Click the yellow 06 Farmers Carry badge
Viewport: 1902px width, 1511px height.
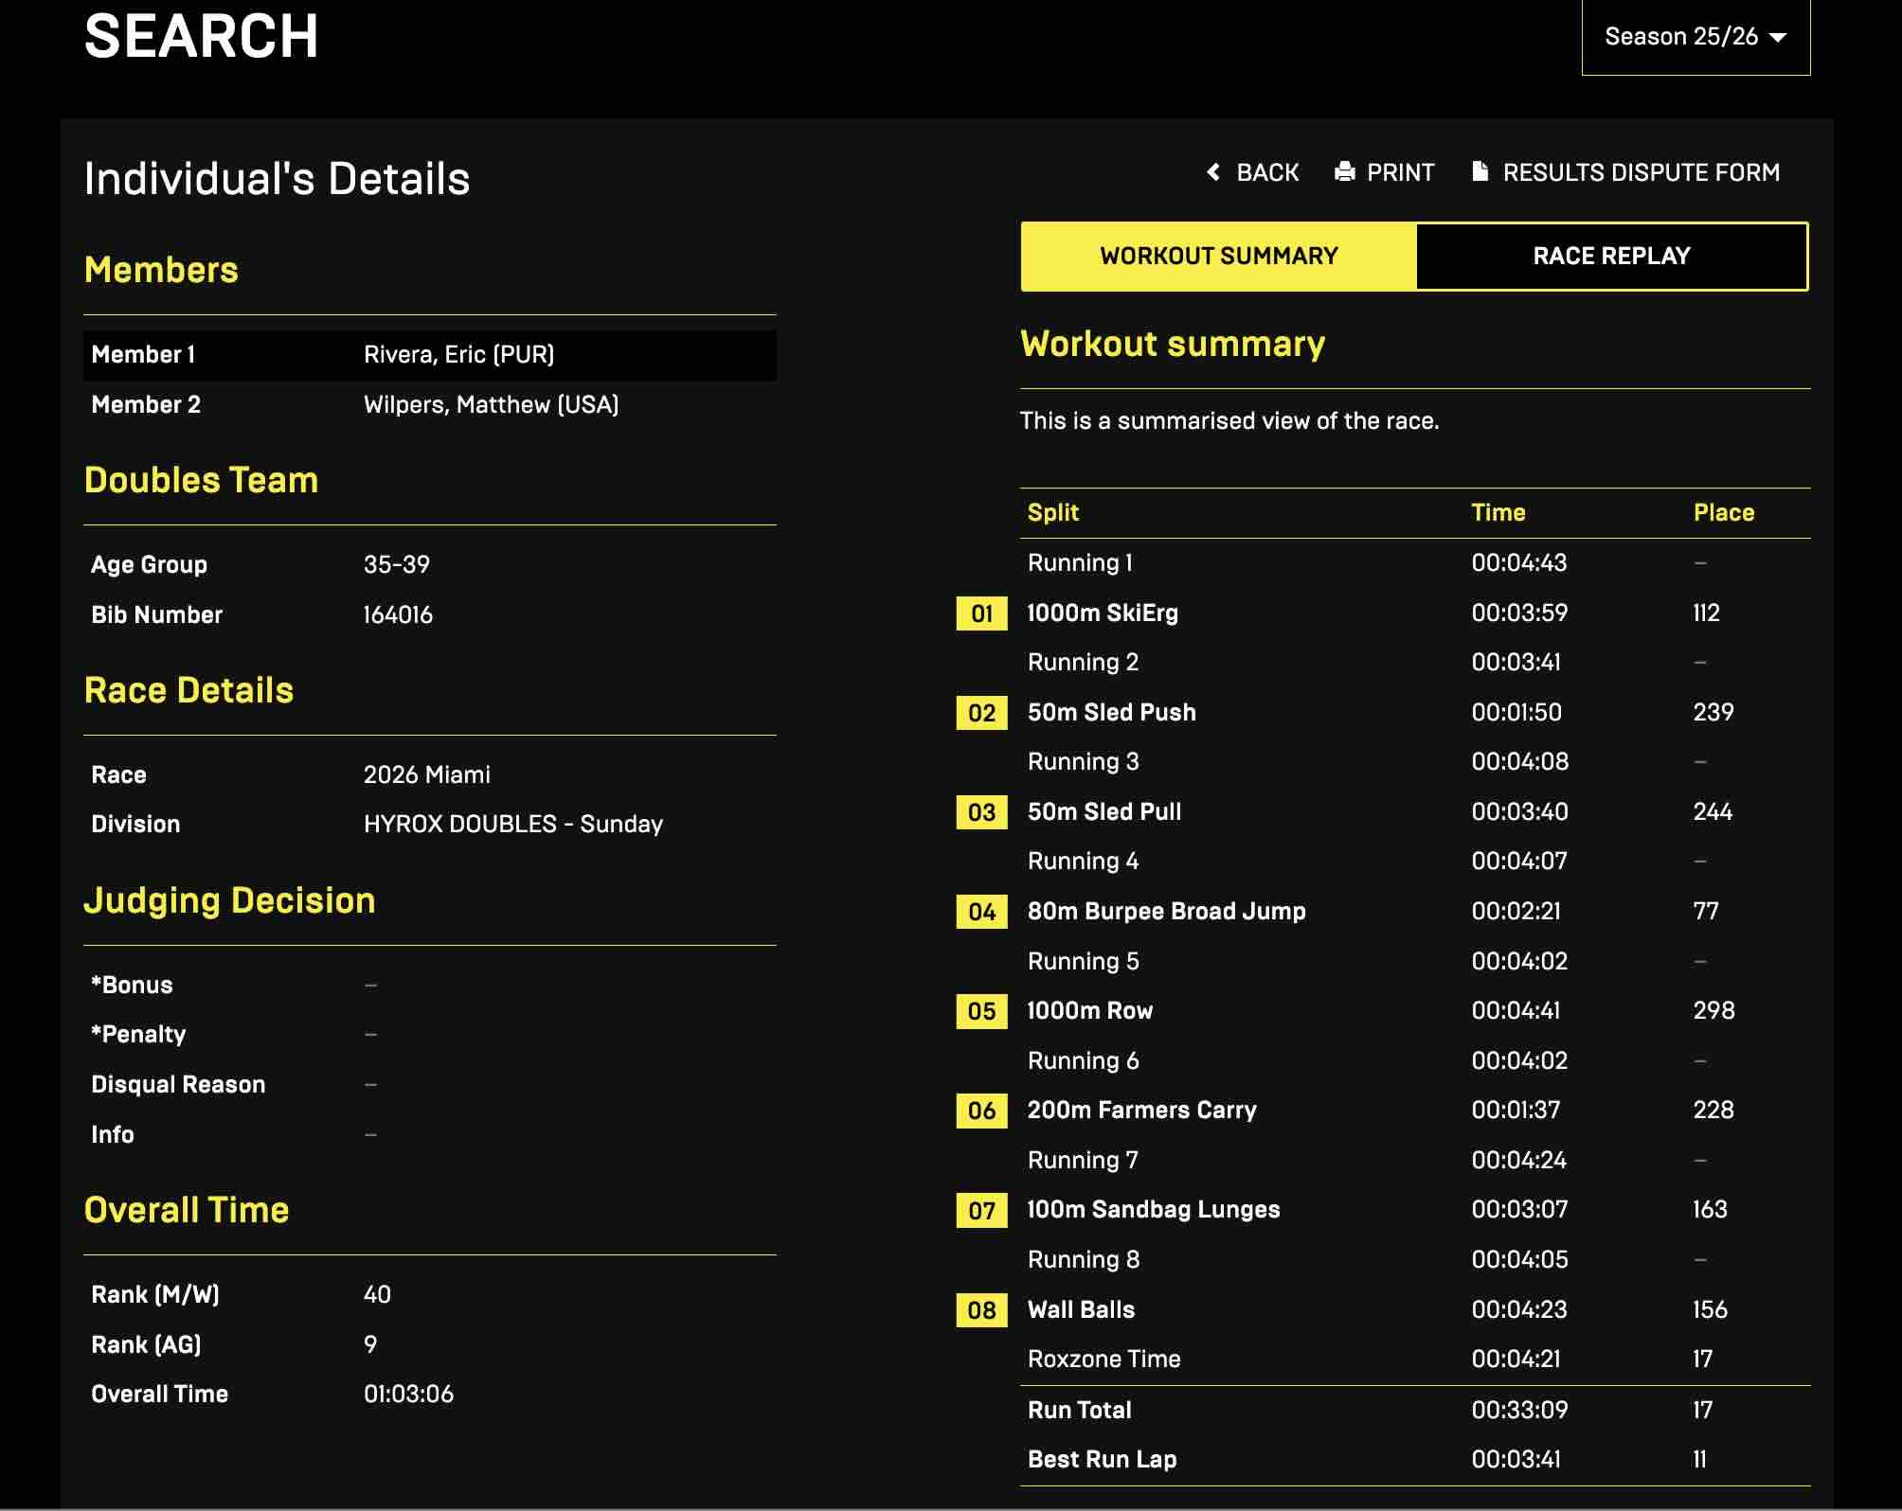pos(981,1111)
